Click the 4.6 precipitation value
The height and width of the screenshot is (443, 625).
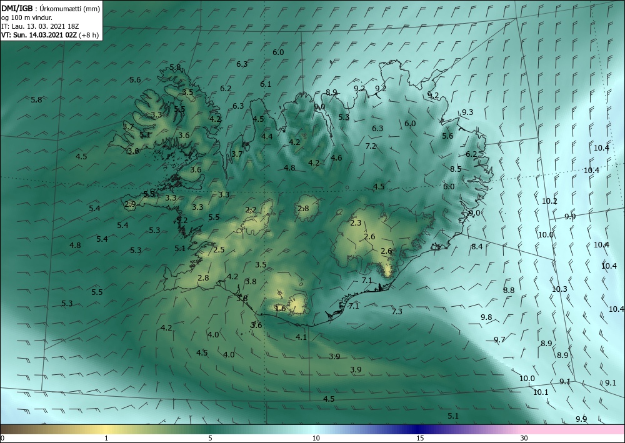336,158
